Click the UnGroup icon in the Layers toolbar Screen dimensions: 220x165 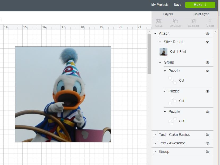(175, 21)
